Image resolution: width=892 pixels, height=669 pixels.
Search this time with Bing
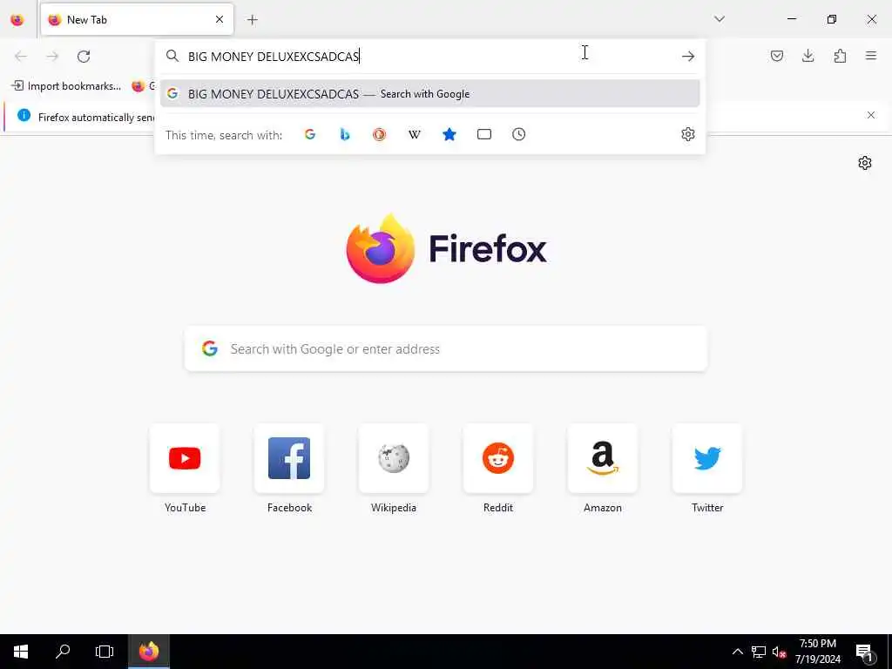pos(345,135)
